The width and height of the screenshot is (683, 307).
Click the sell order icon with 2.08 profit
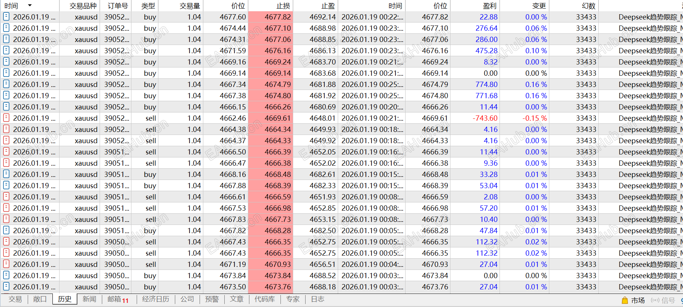click(6, 196)
